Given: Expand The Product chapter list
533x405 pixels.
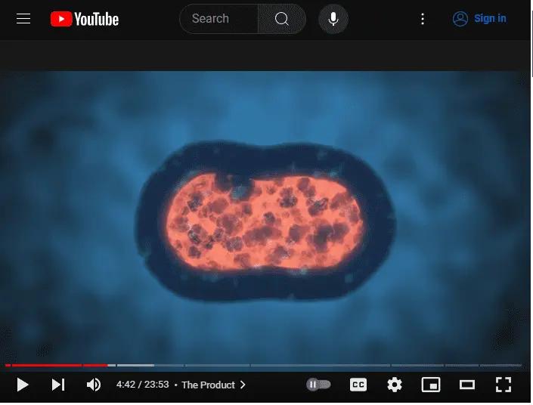Looking at the screenshot, I should point(213,385).
